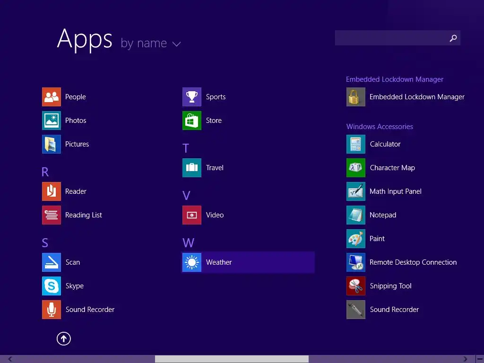
Task: Click the search magnifier icon
Action: tap(453, 38)
